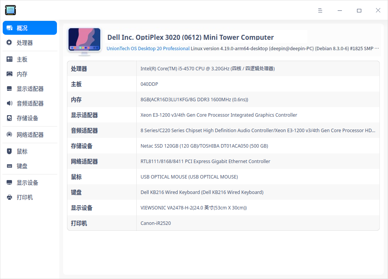Viewport: 388px width, 279px height.
Task: Click the processor chip icon in sidebar
Action: (x=9, y=43)
